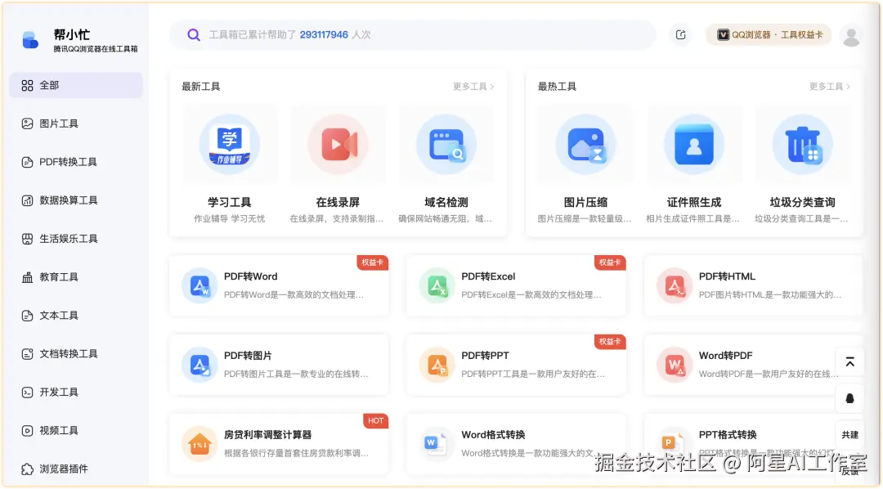883x489 pixels.
Task: Click the share icon beside search bar
Action: click(680, 35)
